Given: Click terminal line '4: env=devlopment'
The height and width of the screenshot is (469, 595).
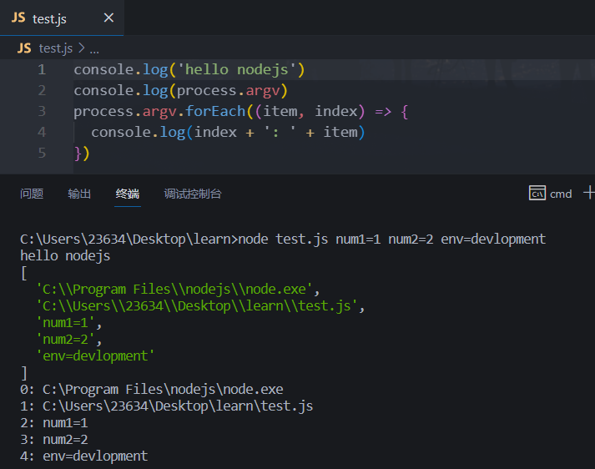Looking at the screenshot, I should tap(83, 456).
